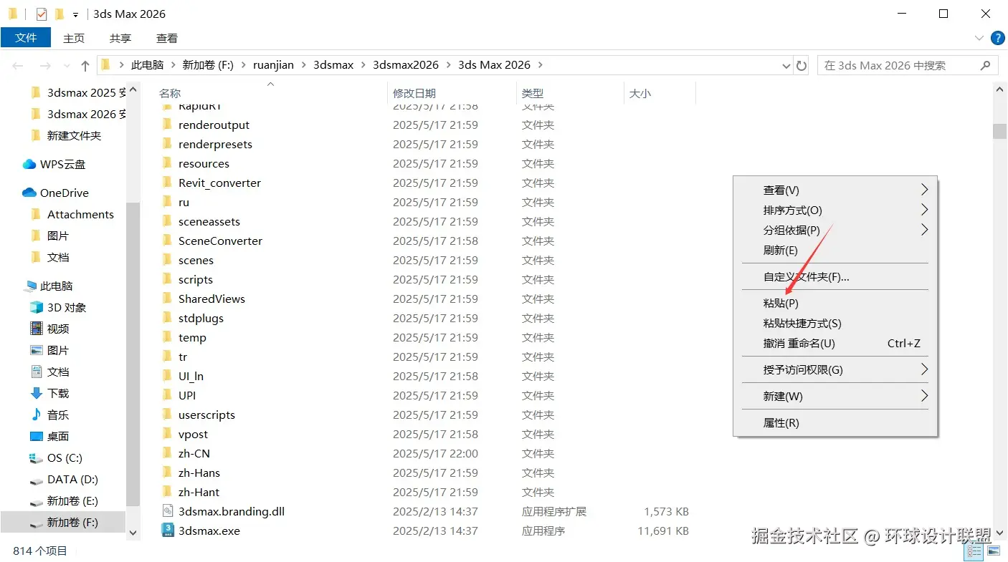Switch to the 查看 ribbon tab
The image size is (1008, 562).
pyautogui.click(x=167, y=38)
